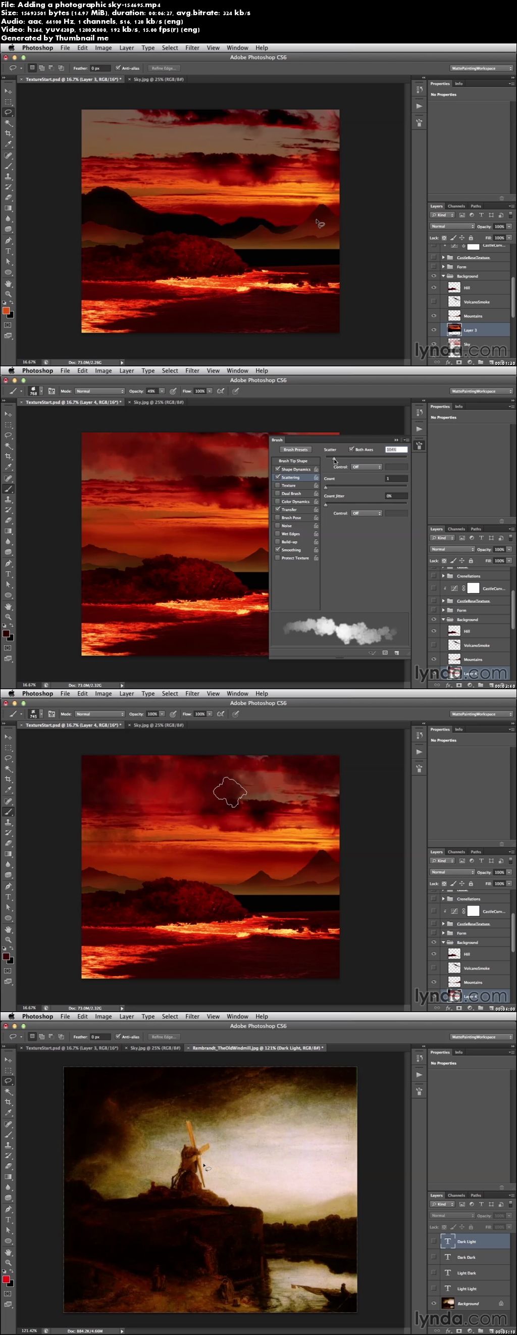Select Eyedropper tool in the windmill frame

coord(8,1113)
